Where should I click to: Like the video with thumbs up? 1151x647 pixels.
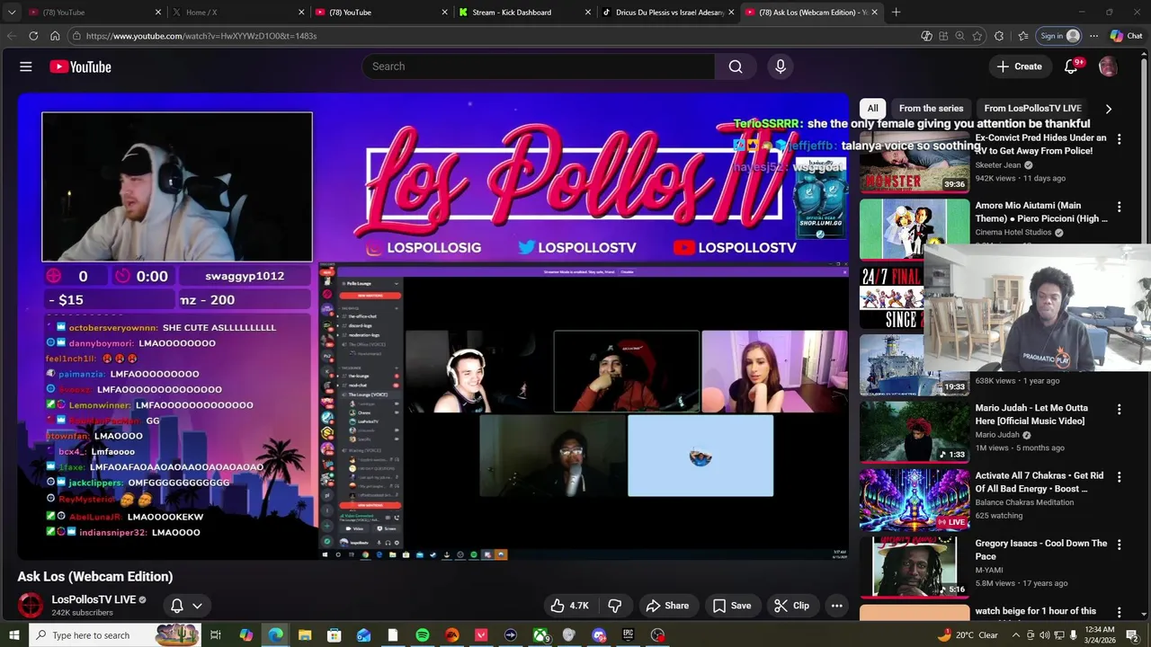569,606
